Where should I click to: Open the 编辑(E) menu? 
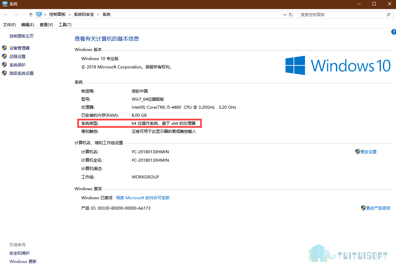coord(28,25)
